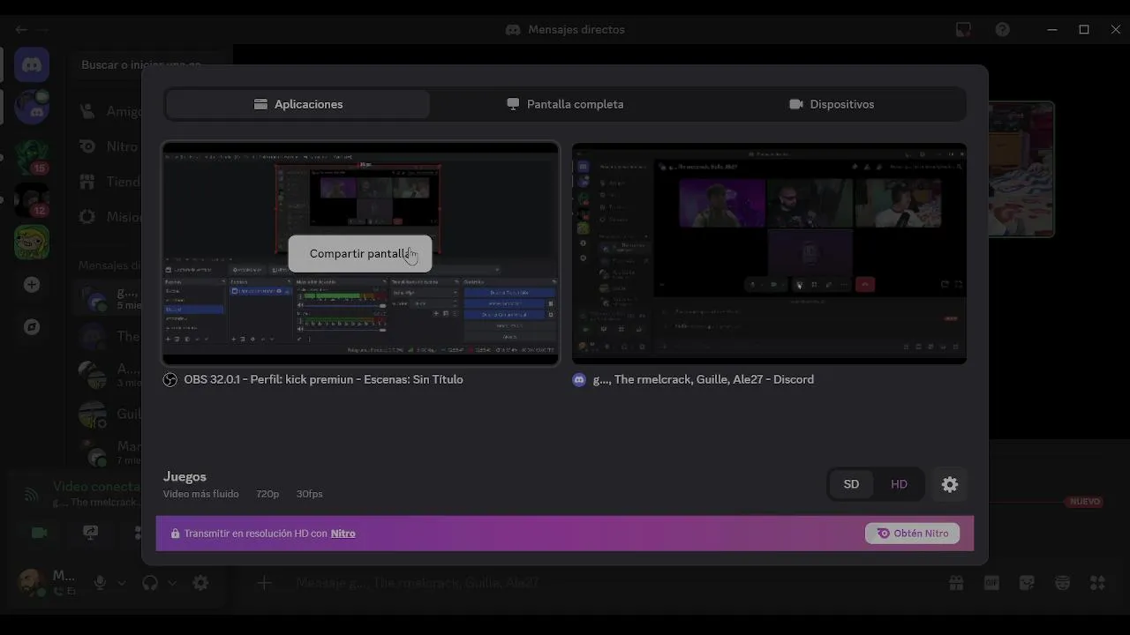This screenshot has width=1130, height=635.
Task: Open the help question mark icon
Action: [x=1003, y=29]
